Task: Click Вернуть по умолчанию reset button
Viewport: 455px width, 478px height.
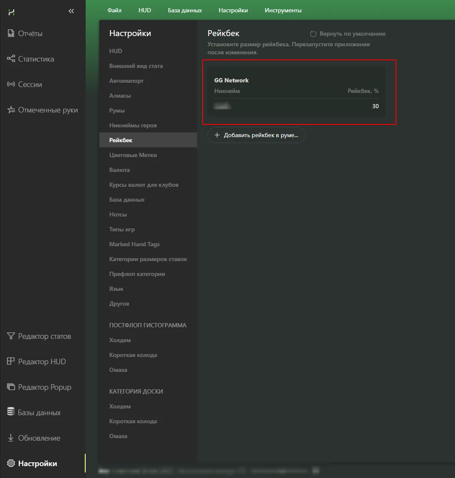Action: 348,34
